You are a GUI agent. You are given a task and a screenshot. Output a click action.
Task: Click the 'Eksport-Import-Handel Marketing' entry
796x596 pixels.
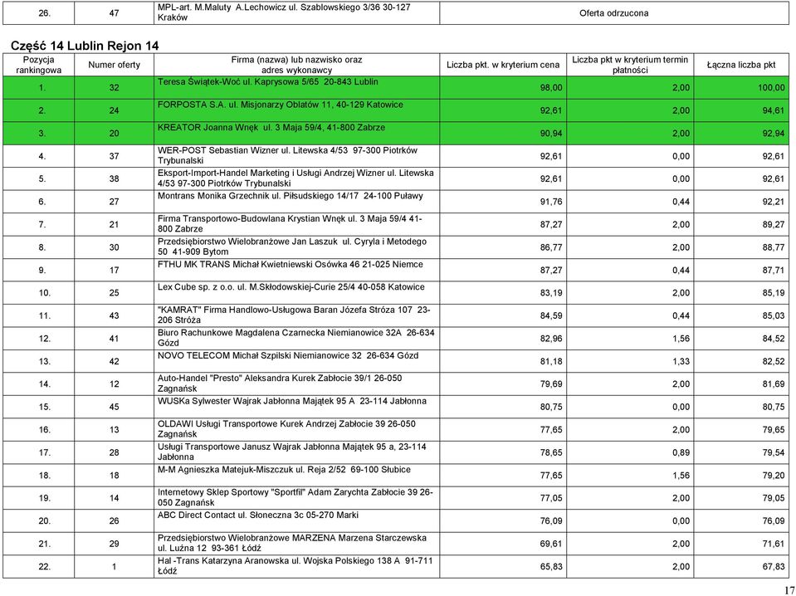pos(296,178)
